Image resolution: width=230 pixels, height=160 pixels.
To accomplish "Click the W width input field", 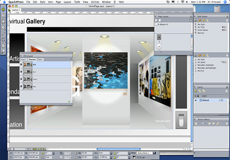I will coord(34,153).
